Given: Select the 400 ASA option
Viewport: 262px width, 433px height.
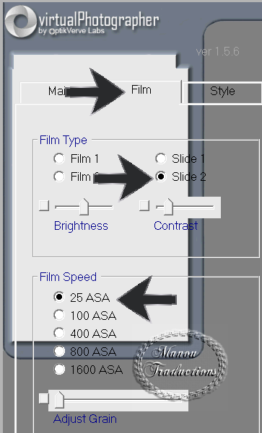Looking at the screenshot, I should click(59, 333).
